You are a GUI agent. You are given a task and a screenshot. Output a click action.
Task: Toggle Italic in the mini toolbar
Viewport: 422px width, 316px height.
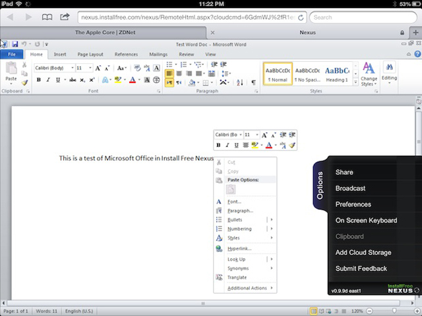click(x=227, y=145)
